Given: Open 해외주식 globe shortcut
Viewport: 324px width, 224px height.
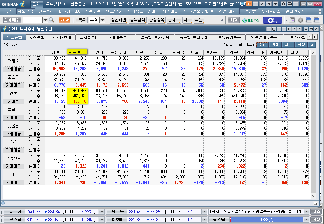Looking at the screenshot, I should pyautogui.click(x=251, y=20).
